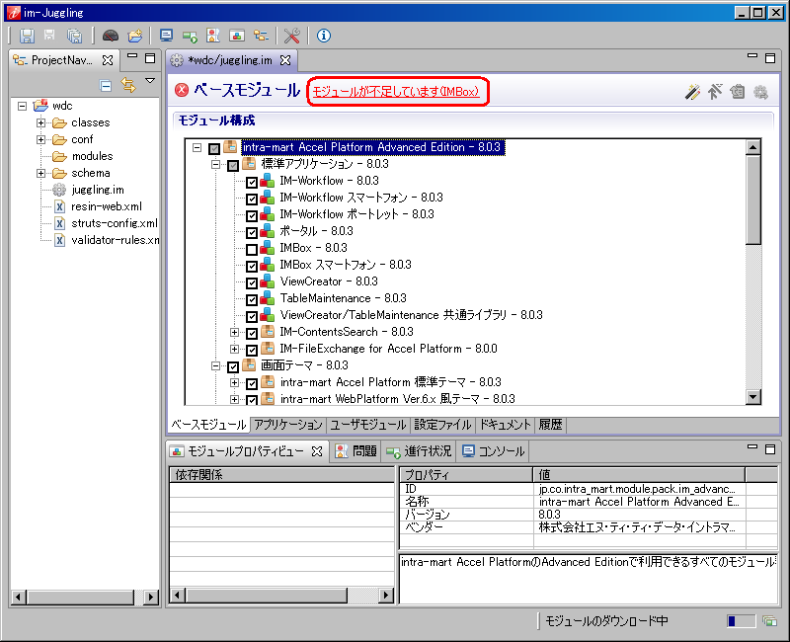Viewport: 790px width, 642px height.
Task: Close the モジュールプロパティビュー tab
Action: click(317, 451)
